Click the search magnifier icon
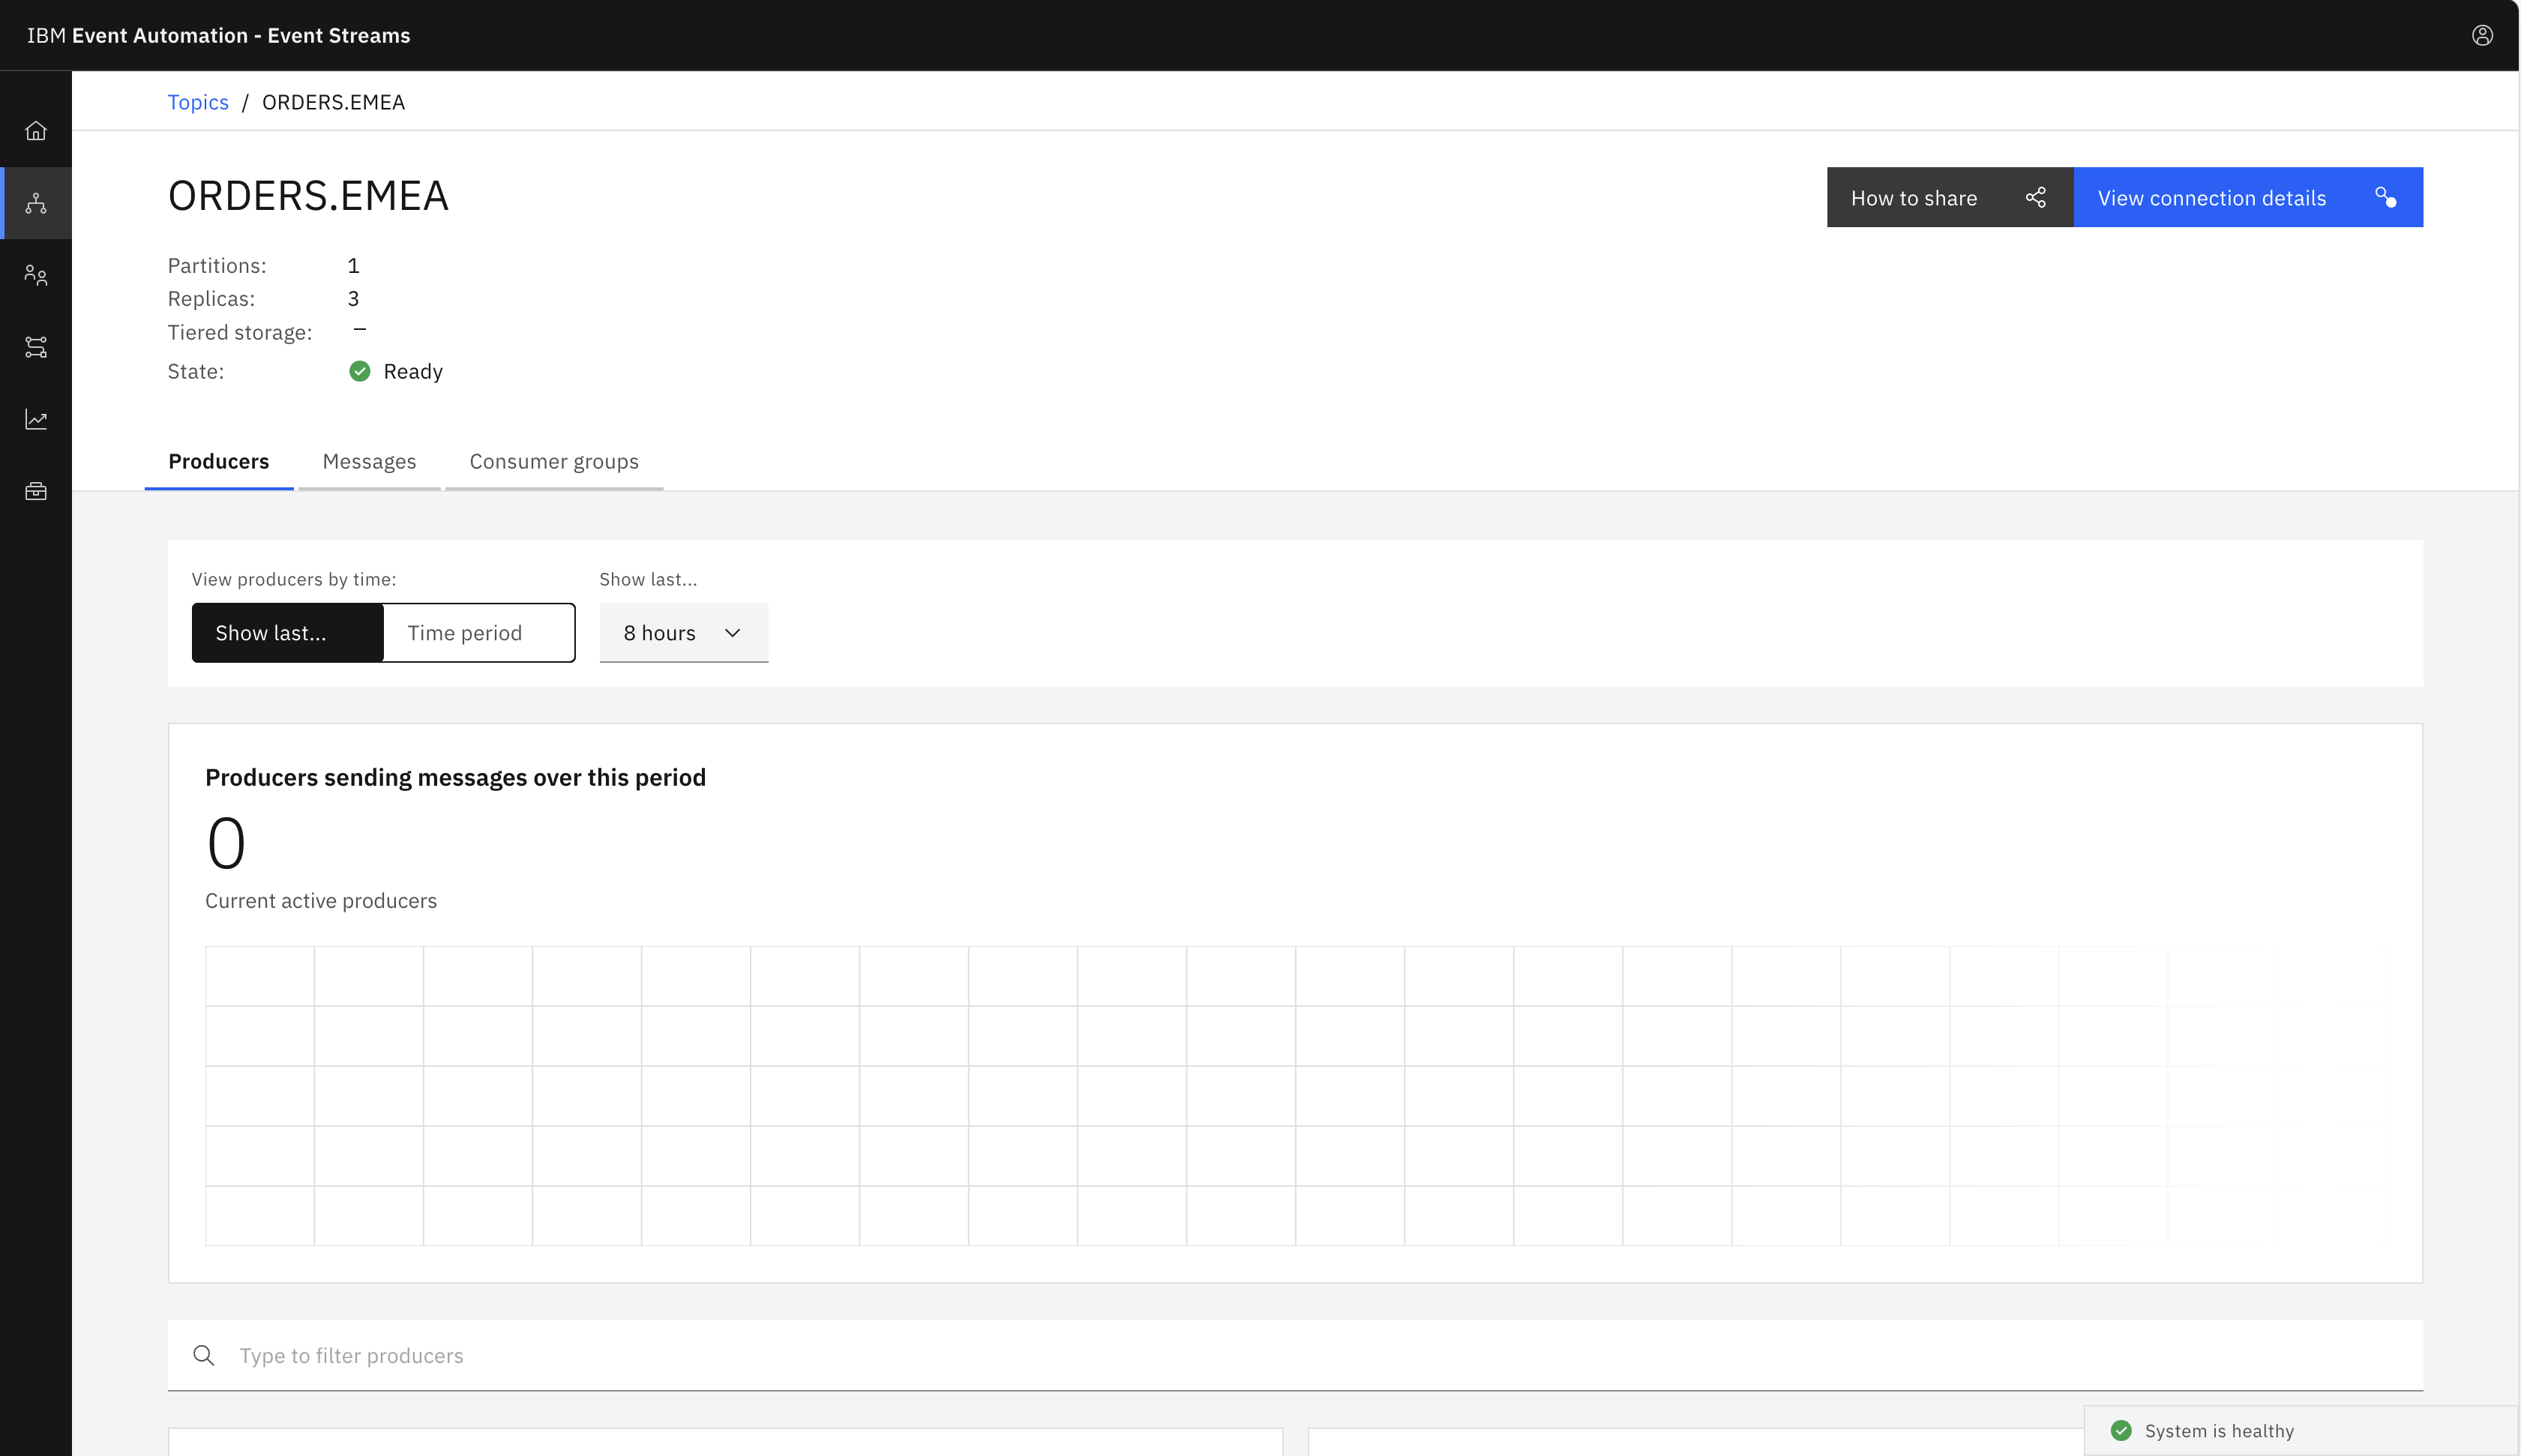The width and height of the screenshot is (2521, 1456). [x=204, y=1355]
